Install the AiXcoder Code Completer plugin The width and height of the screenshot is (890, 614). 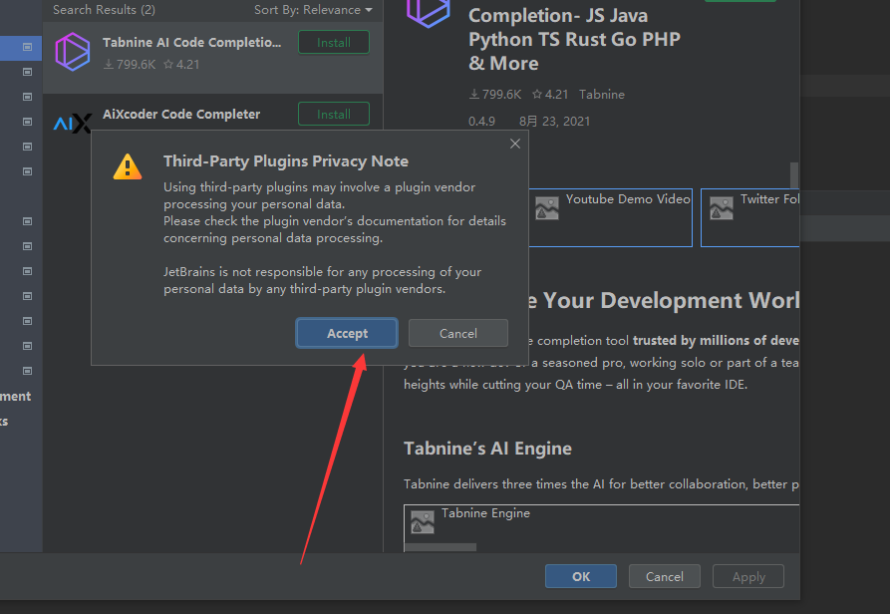pyautogui.click(x=334, y=114)
